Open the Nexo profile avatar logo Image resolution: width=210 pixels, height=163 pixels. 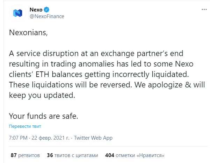[x=17, y=13]
